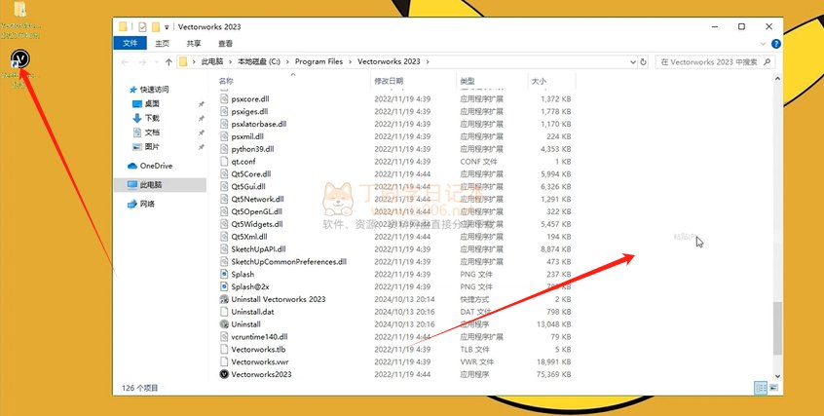
Task: Select the Vectorworks.tlb file icon
Action: pos(224,349)
